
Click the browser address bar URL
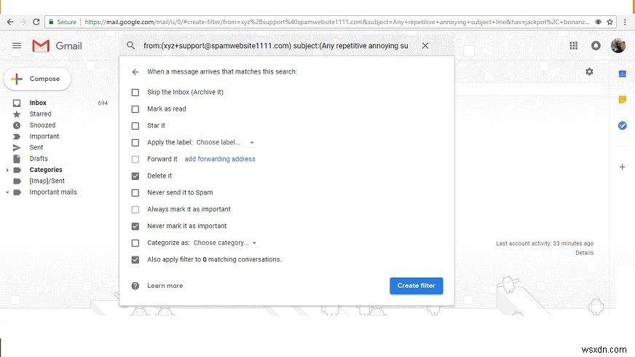[337, 22]
